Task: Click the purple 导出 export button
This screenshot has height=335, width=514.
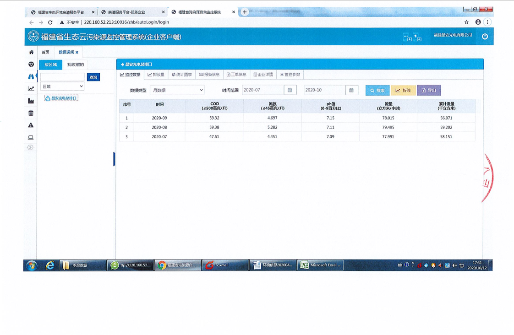Action: tap(429, 91)
